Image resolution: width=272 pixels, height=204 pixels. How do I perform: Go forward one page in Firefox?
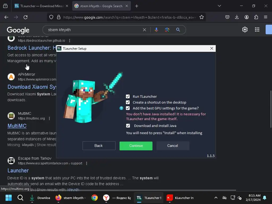(x=16, y=17)
